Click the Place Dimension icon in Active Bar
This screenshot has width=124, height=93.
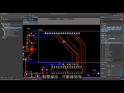click(x=69, y=19)
